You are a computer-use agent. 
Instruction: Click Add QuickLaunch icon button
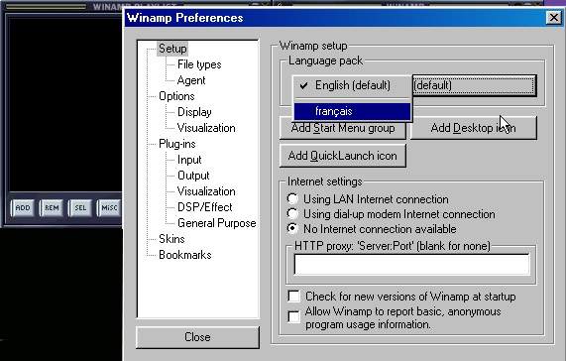tap(343, 156)
